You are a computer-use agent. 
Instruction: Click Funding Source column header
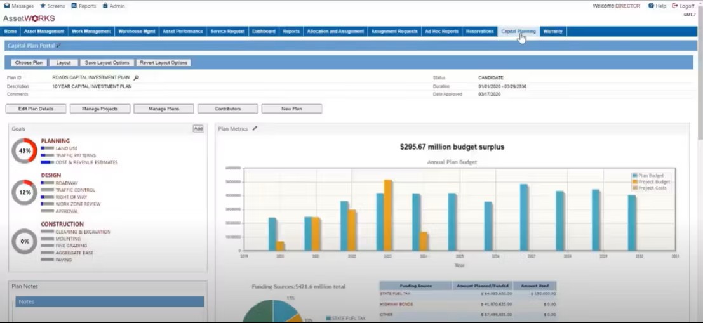pyautogui.click(x=415, y=286)
